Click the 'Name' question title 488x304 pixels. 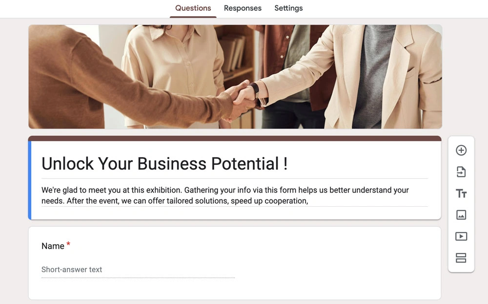pos(53,246)
